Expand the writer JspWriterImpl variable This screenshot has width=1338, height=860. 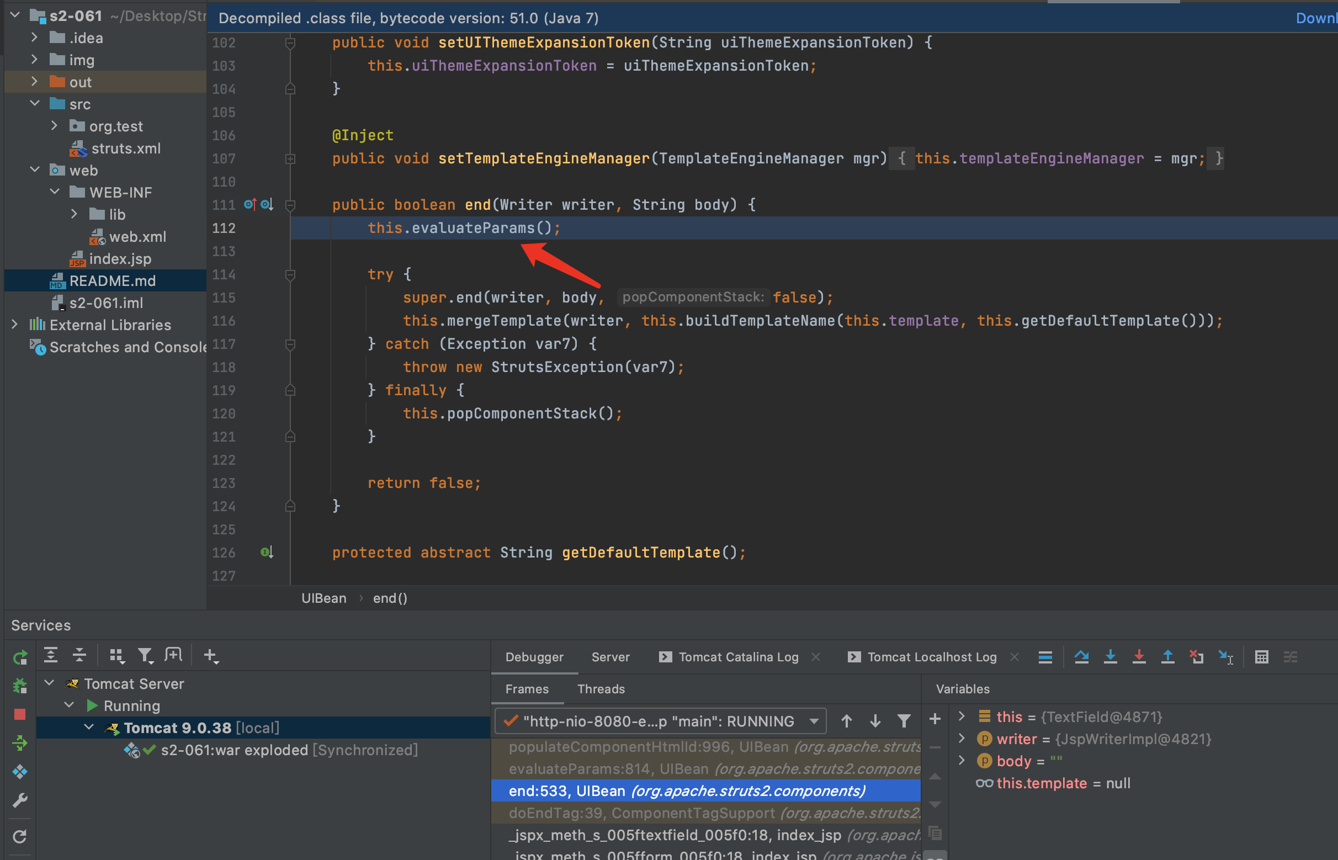tap(962, 738)
